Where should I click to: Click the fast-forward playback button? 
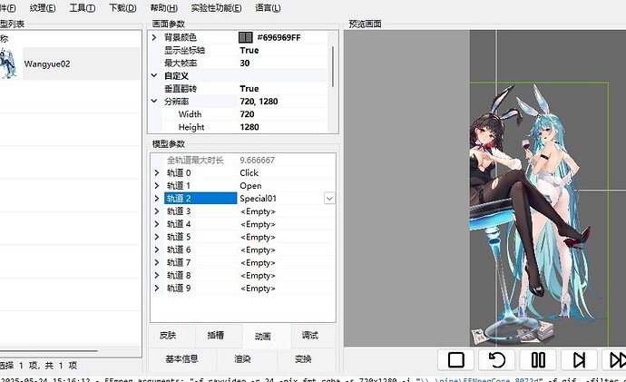click(x=615, y=359)
